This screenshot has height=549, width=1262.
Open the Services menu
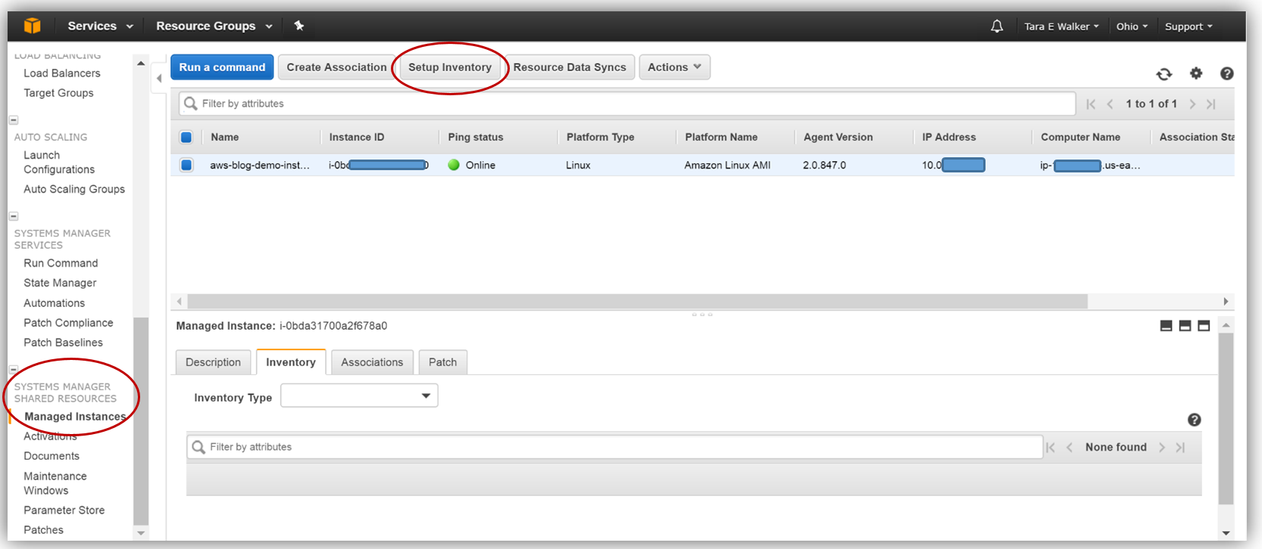[x=100, y=26]
